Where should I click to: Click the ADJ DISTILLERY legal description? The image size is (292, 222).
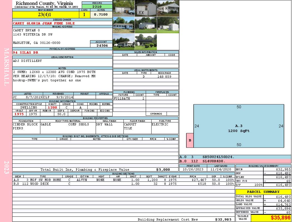pyautogui.click(x=28, y=61)
